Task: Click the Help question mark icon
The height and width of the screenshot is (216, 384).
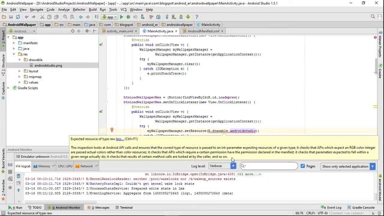Action: [x=196, y=17]
